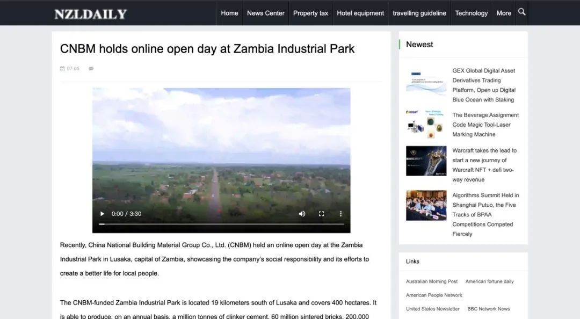The image size is (580, 319).
Task: Visit BBC Network News link
Action: coord(488,309)
